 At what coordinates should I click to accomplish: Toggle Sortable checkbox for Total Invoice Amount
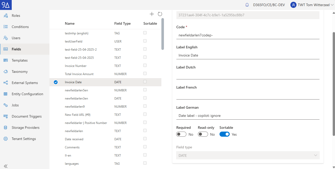click(x=145, y=74)
